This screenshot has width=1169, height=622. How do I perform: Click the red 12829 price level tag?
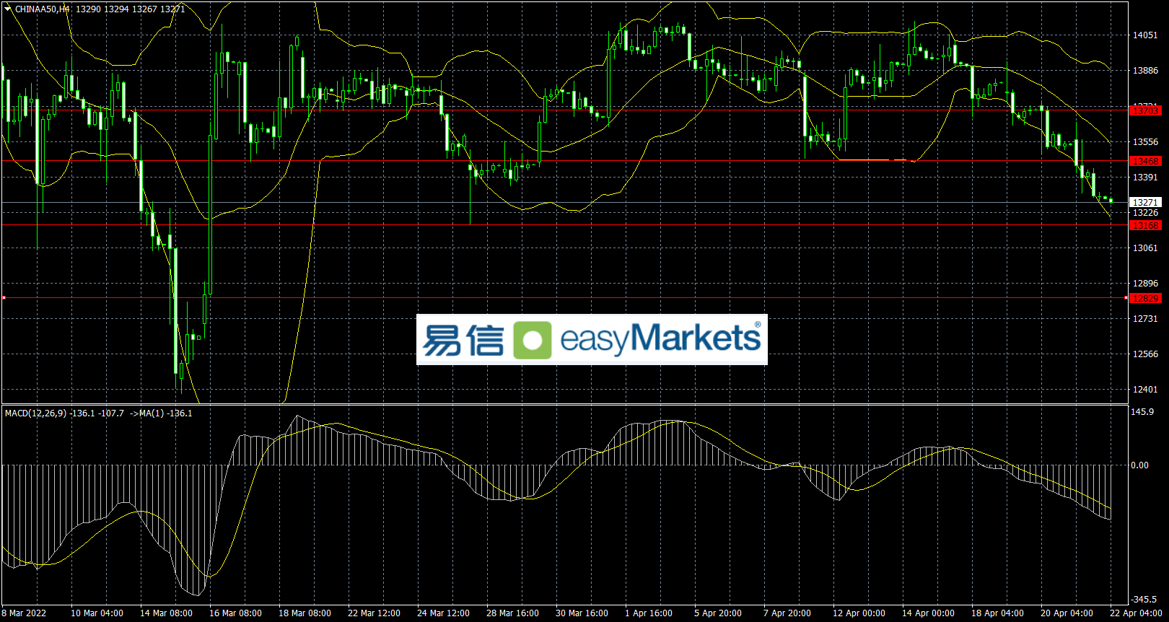click(x=1145, y=298)
